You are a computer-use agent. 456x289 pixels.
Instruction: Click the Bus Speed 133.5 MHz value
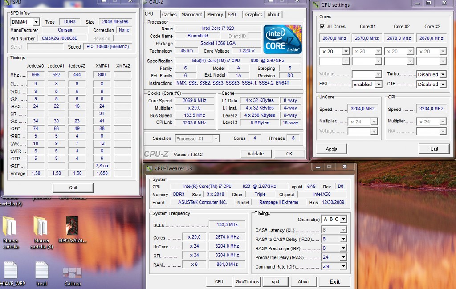[194, 115]
